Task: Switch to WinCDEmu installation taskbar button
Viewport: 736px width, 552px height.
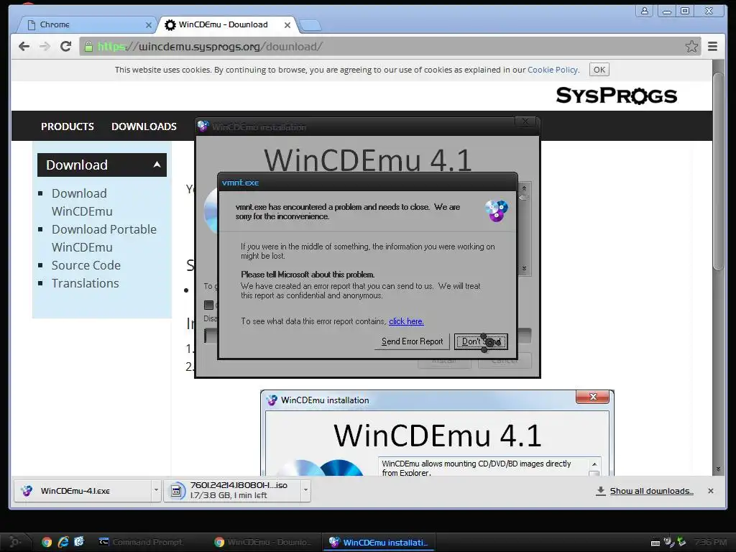Action: point(379,542)
